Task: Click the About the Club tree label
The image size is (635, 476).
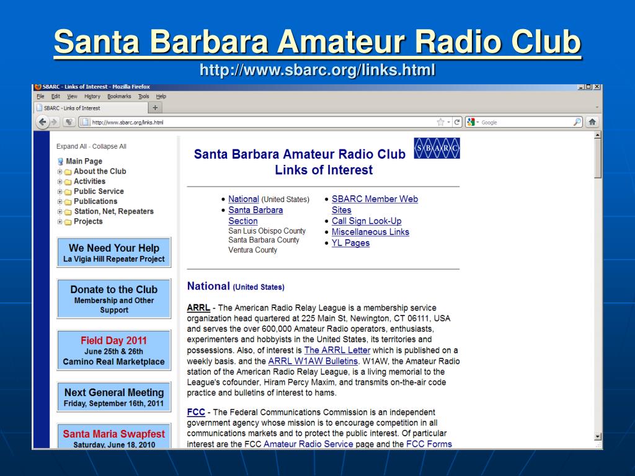Action: pyautogui.click(x=100, y=171)
